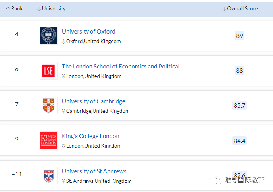Click the King's College London logo
Image resolution: width=273 pixels, height=192 pixels.
(48, 141)
